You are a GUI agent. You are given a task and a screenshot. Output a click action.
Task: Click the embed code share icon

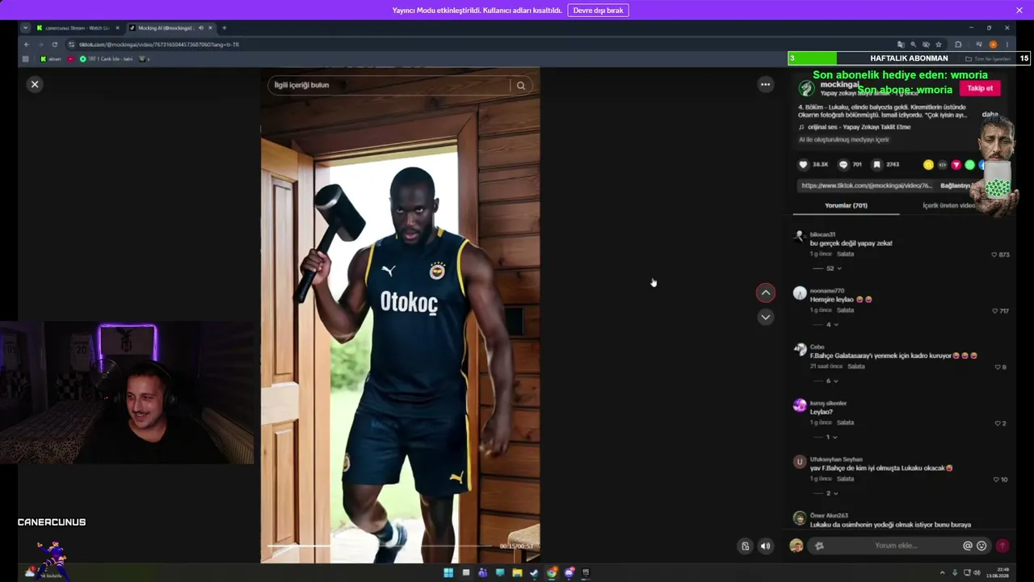tap(942, 165)
